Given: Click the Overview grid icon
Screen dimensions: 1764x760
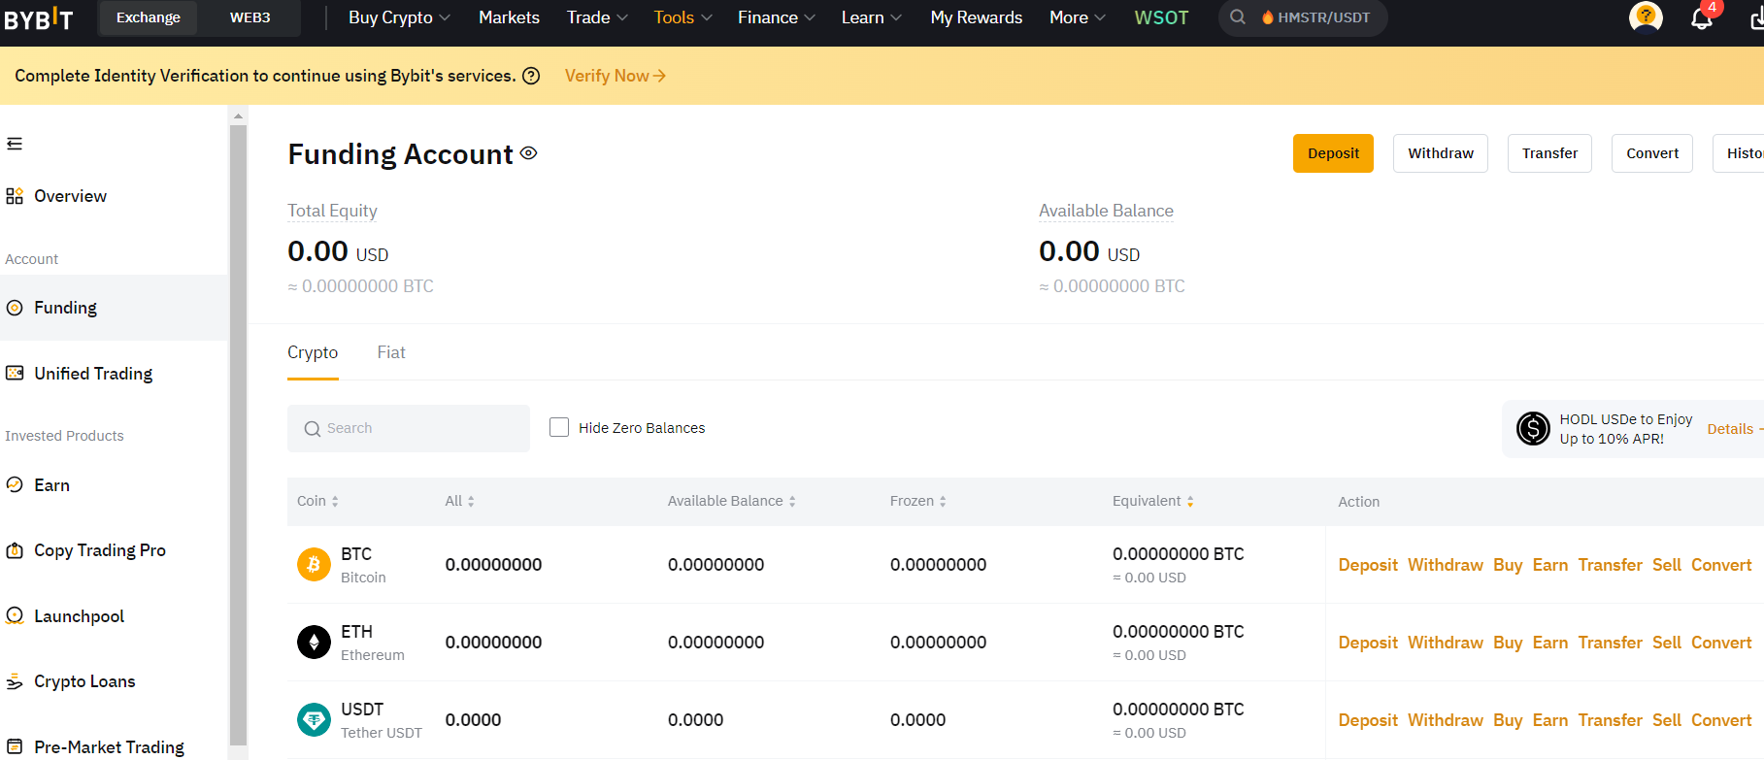Looking at the screenshot, I should pyautogui.click(x=15, y=196).
